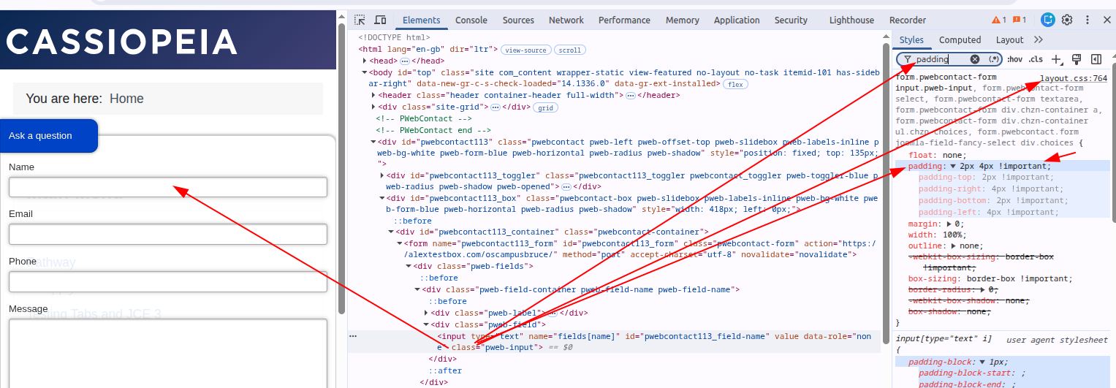Click the ellipsis next to the selected input node
1116x388 pixels.
(353, 336)
